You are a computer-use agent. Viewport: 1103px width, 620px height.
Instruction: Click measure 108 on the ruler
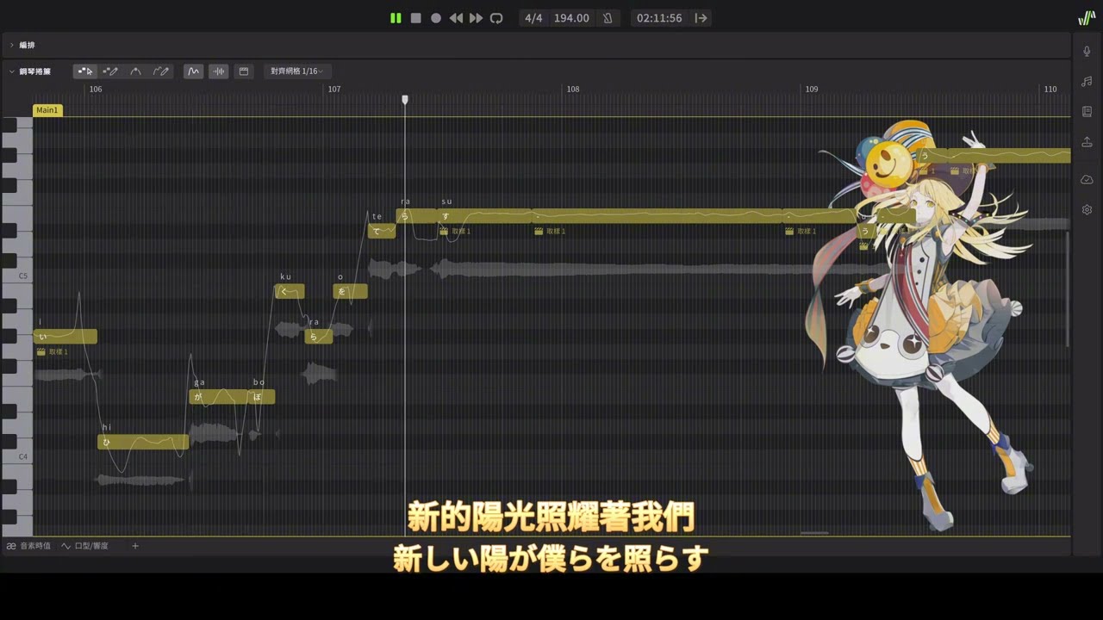[573, 90]
